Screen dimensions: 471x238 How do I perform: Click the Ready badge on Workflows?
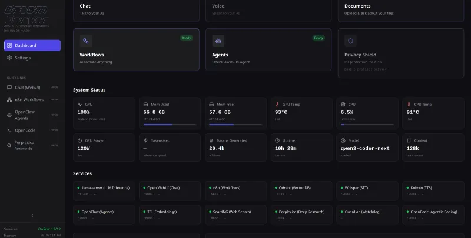pyautogui.click(x=186, y=38)
